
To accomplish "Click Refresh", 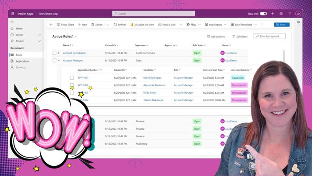I will [120, 25].
